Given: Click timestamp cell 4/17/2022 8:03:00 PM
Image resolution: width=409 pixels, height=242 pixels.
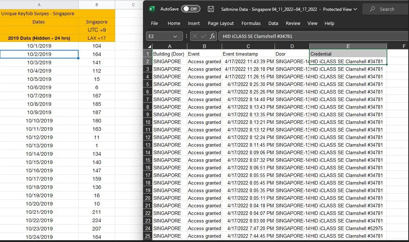Looking at the screenshot, I should 248,221.
